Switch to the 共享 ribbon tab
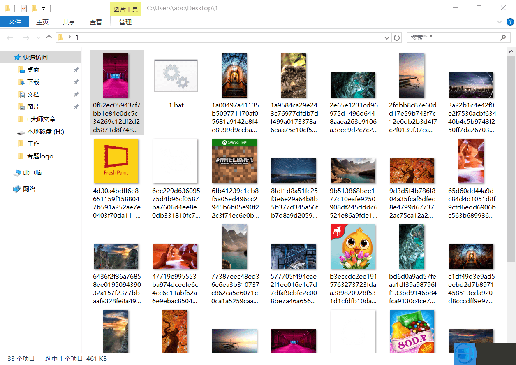Screen dimensions: 516x365 (x=69, y=22)
